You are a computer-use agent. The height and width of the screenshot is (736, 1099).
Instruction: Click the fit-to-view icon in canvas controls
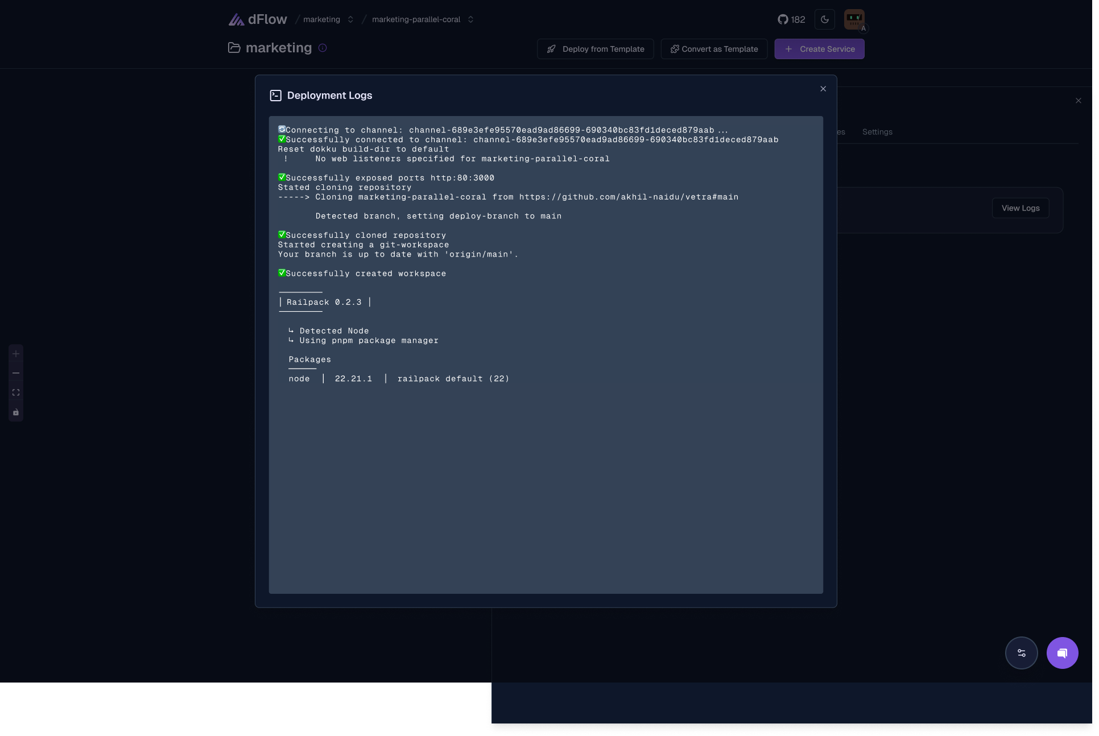[16, 392]
